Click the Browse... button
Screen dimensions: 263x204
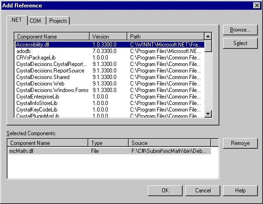point(240,30)
